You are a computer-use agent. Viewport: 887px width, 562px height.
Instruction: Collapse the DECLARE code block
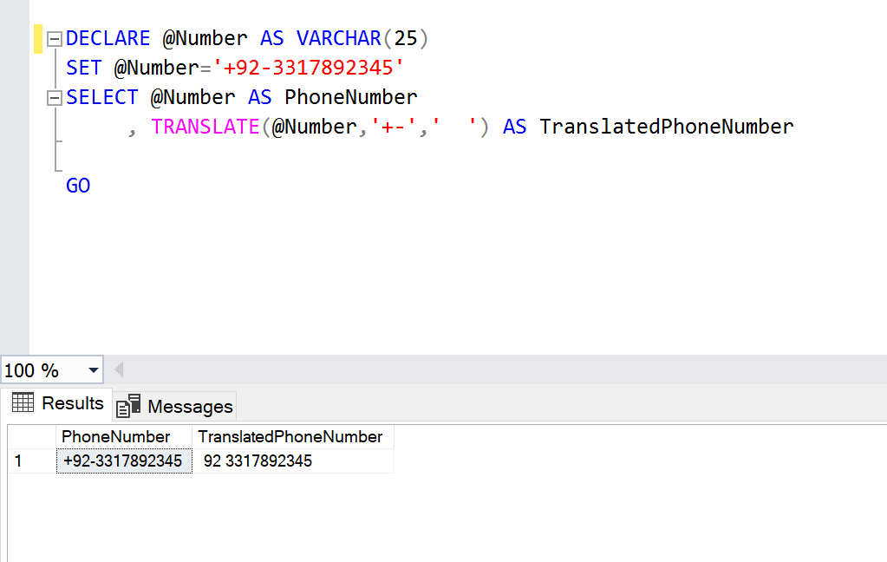55,39
